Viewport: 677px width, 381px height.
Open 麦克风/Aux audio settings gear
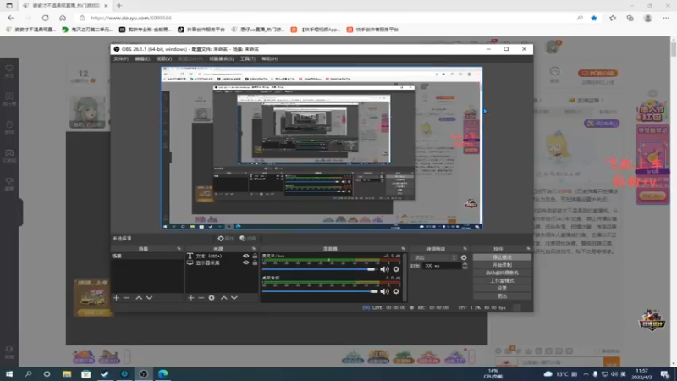[x=396, y=269]
